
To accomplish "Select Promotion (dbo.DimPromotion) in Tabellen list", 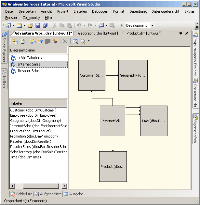I will (34, 136).
